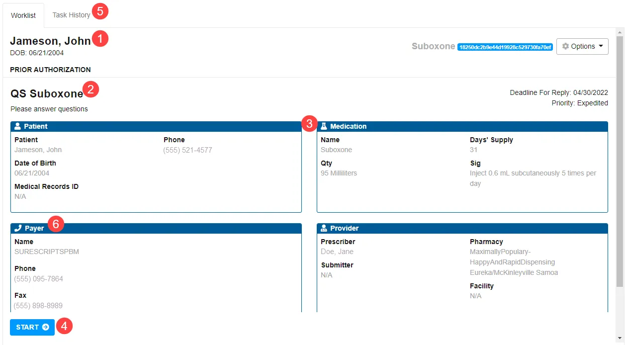Image resolution: width=626 pixels, height=345 pixels.
Task: Click the PRIOR AUTHORIZATION label
Action: (50, 70)
